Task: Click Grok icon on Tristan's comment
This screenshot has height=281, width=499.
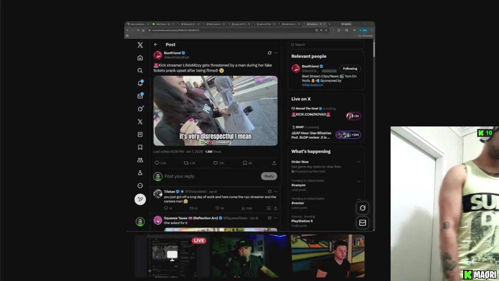Action: [269, 192]
